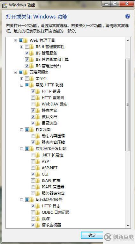Image resolution: width=135 pixels, height=244 pixels.
Task: Expand the IIS 6 管理兼容性 node
Action: (x=21, y=47)
